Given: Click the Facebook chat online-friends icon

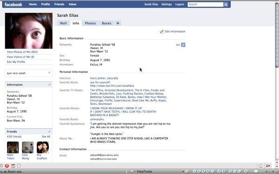Looking at the screenshot, I should [268, 166].
